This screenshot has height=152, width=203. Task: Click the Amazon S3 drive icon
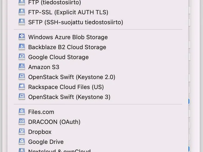(x=22, y=67)
